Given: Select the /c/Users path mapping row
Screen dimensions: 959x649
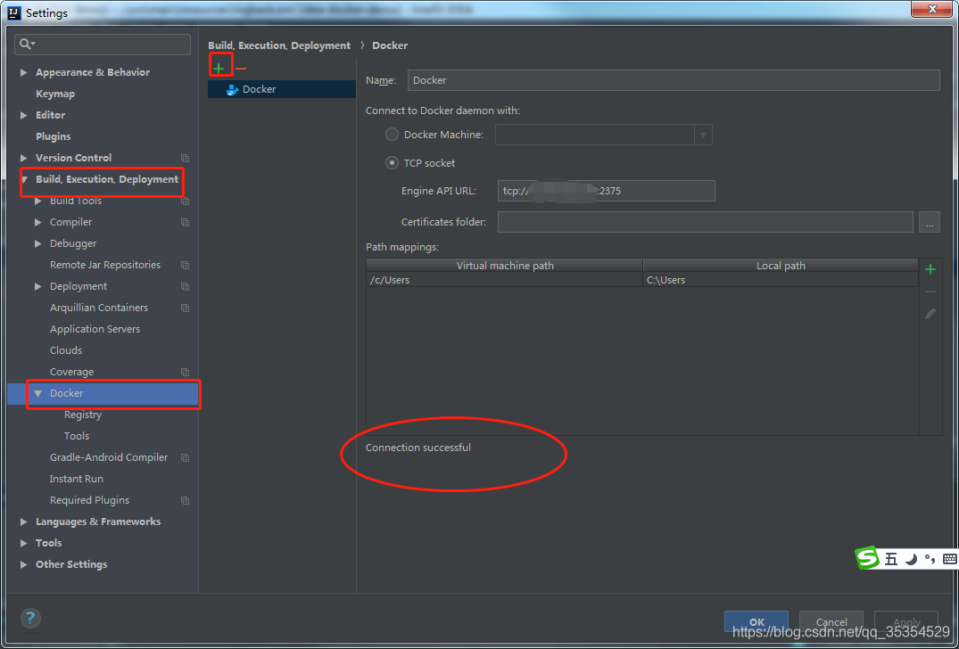Looking at the screenshot, I should [x=504, y=280].
